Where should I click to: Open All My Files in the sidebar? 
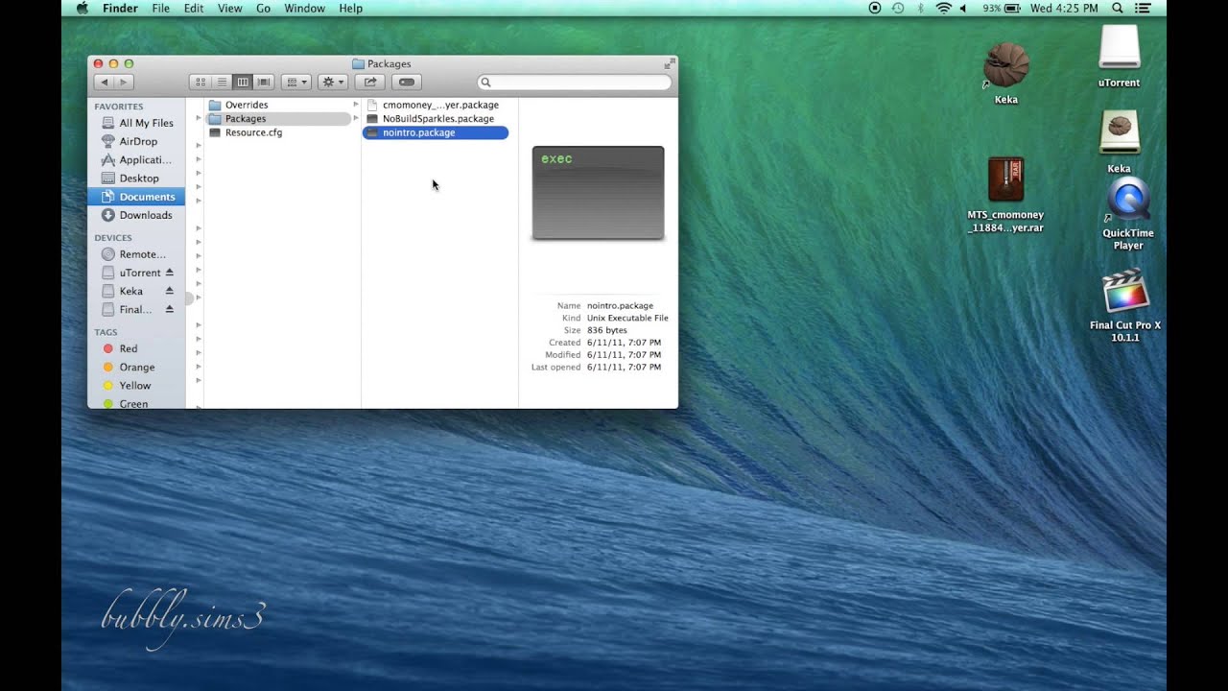coord(137,123)
